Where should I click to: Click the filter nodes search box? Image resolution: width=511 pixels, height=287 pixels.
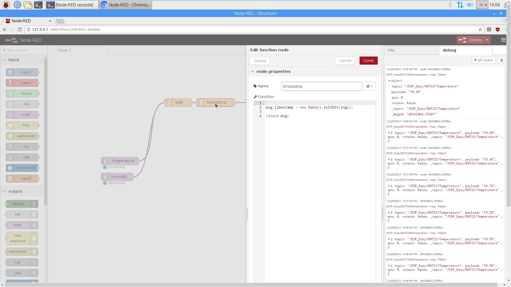tap(24, 50)
